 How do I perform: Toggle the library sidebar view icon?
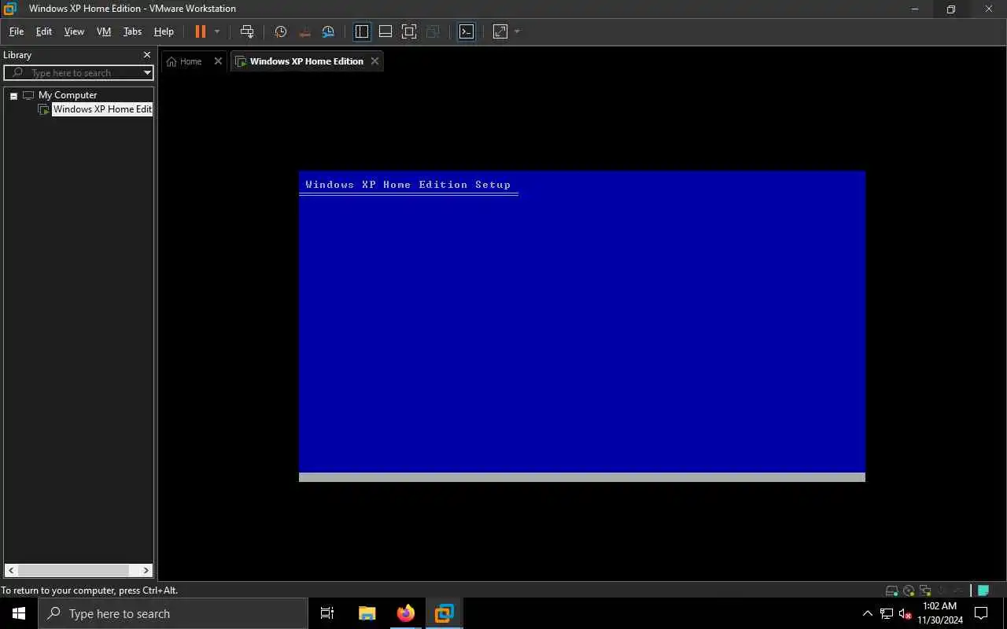tap(362, 31)
